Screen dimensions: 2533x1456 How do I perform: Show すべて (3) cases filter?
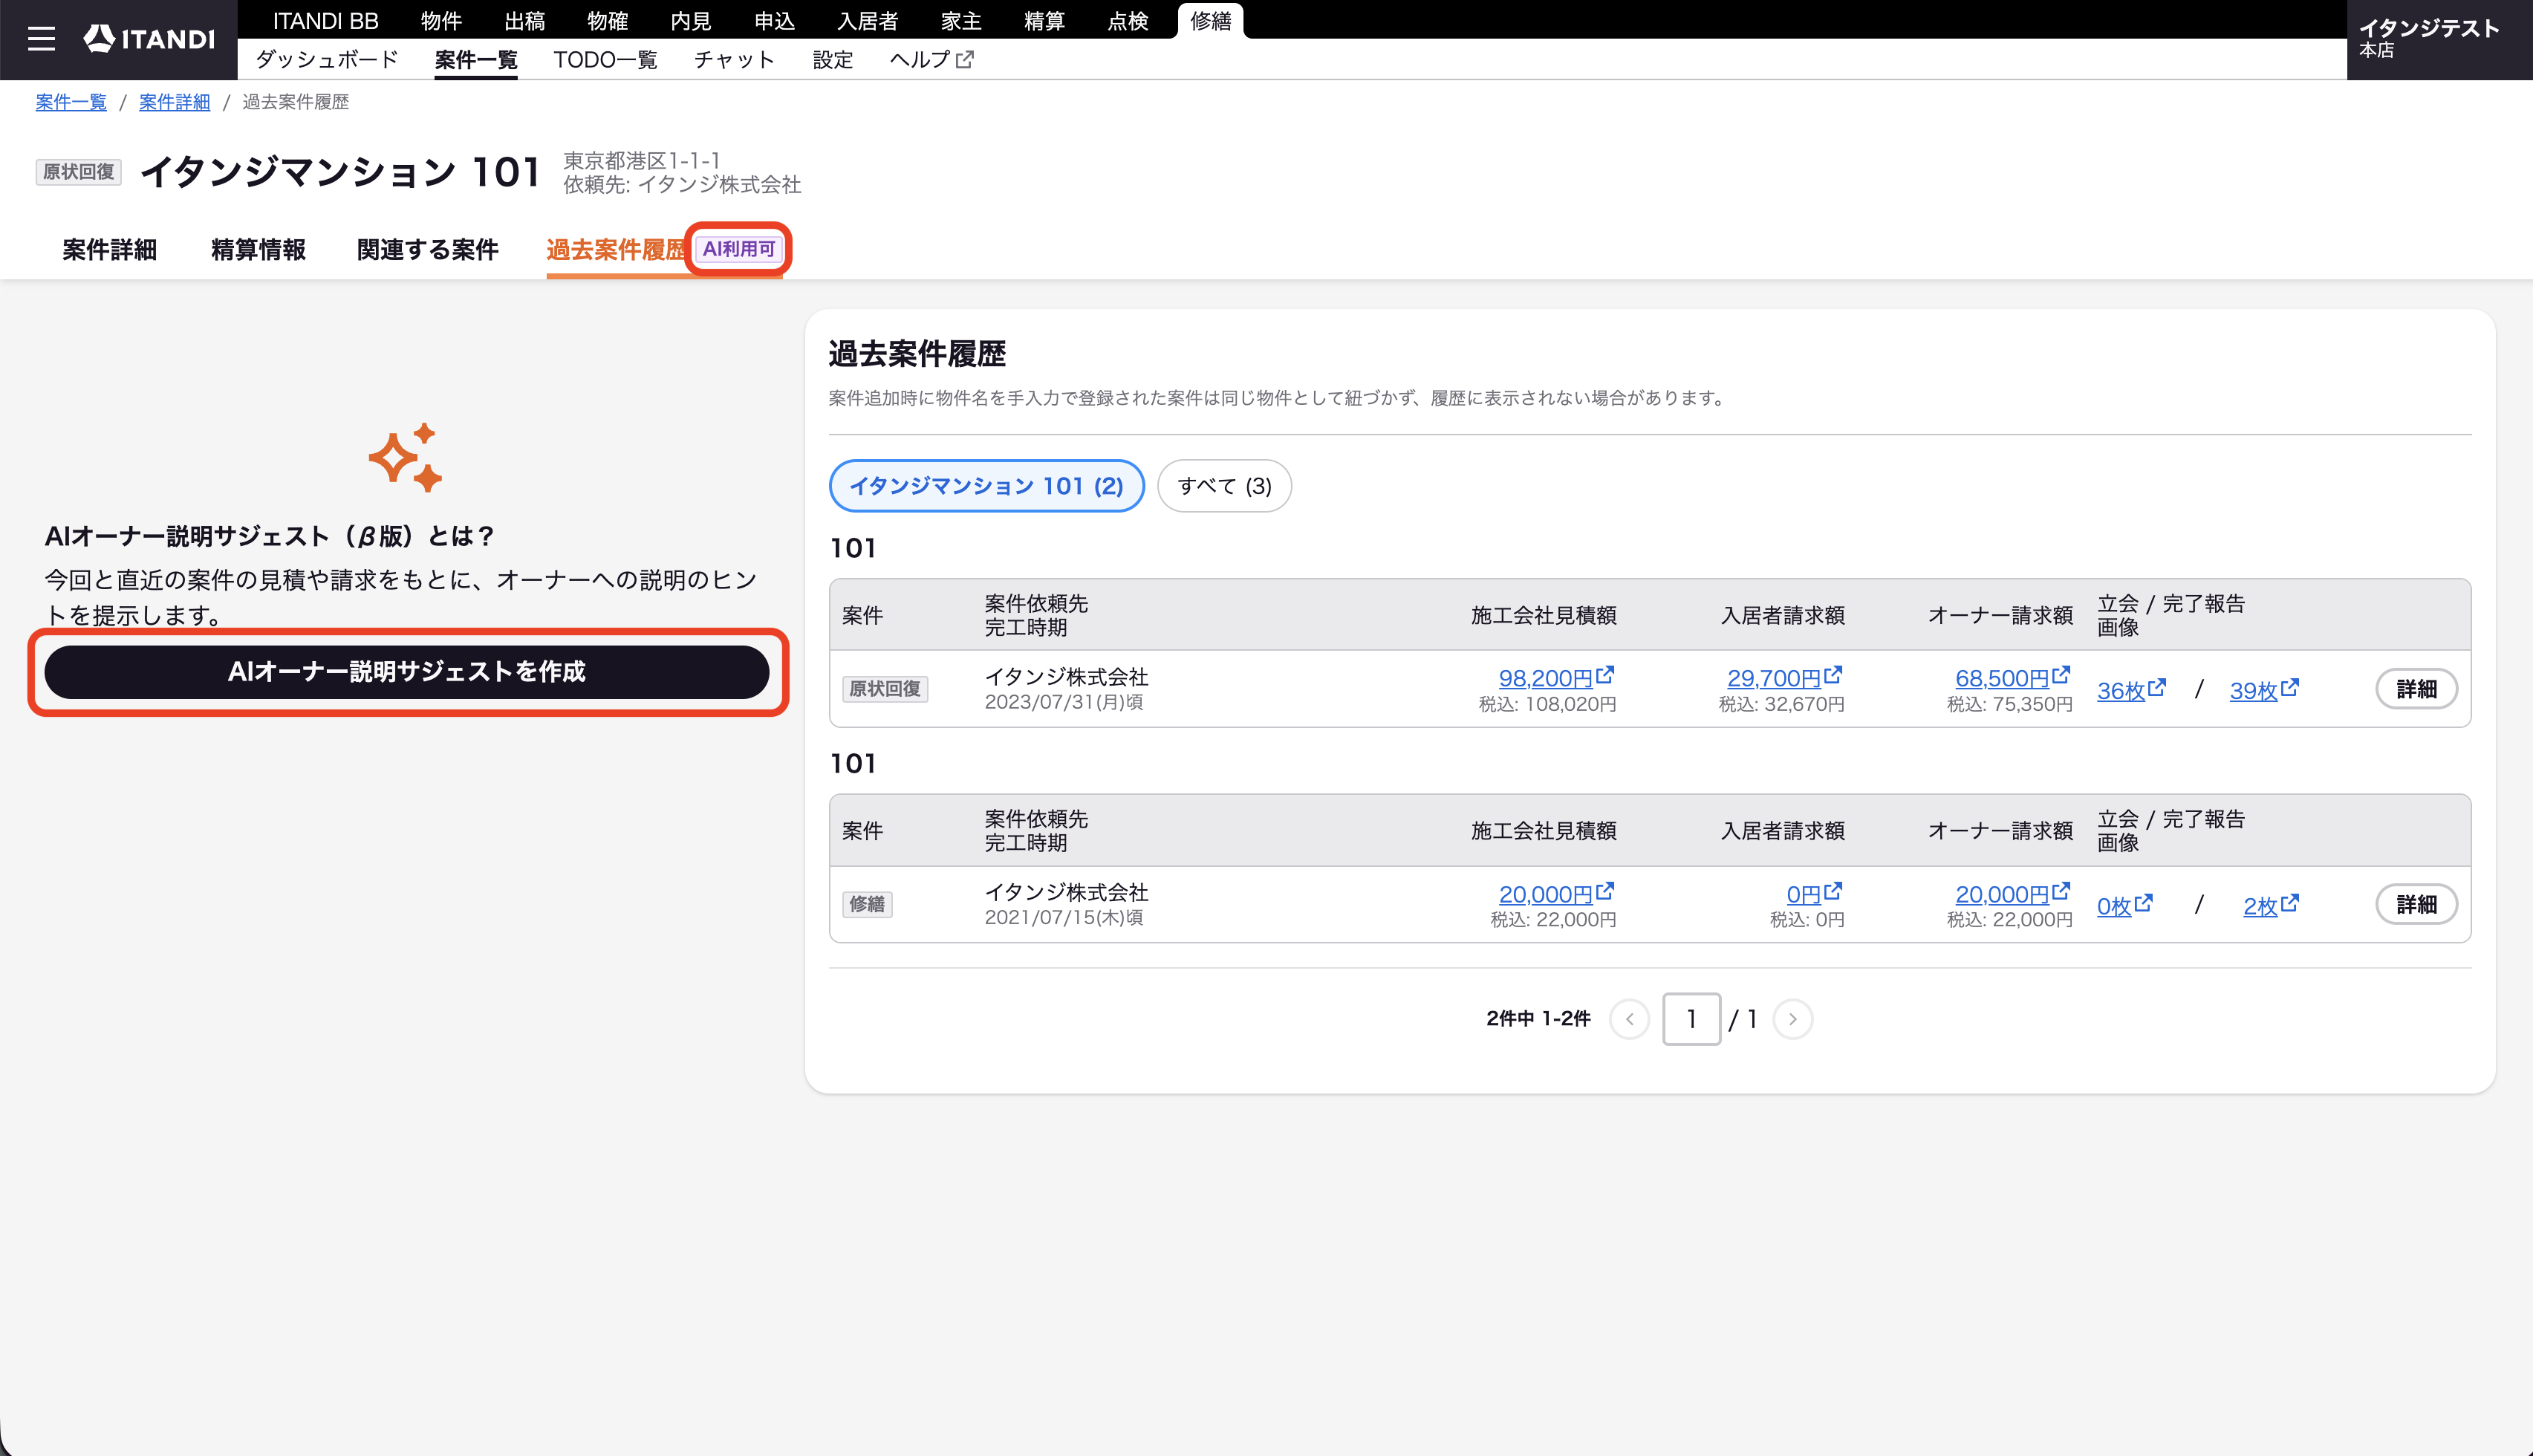(1224, 486)
